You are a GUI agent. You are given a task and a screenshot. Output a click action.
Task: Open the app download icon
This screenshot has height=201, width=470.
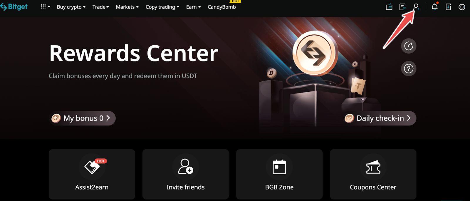(448, 7)
